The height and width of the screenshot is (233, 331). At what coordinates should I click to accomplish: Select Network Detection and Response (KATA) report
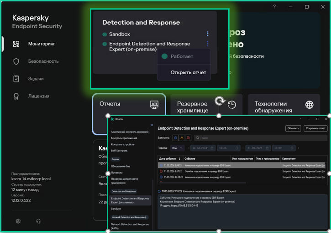pyautogui.click(x=130, y=226)
